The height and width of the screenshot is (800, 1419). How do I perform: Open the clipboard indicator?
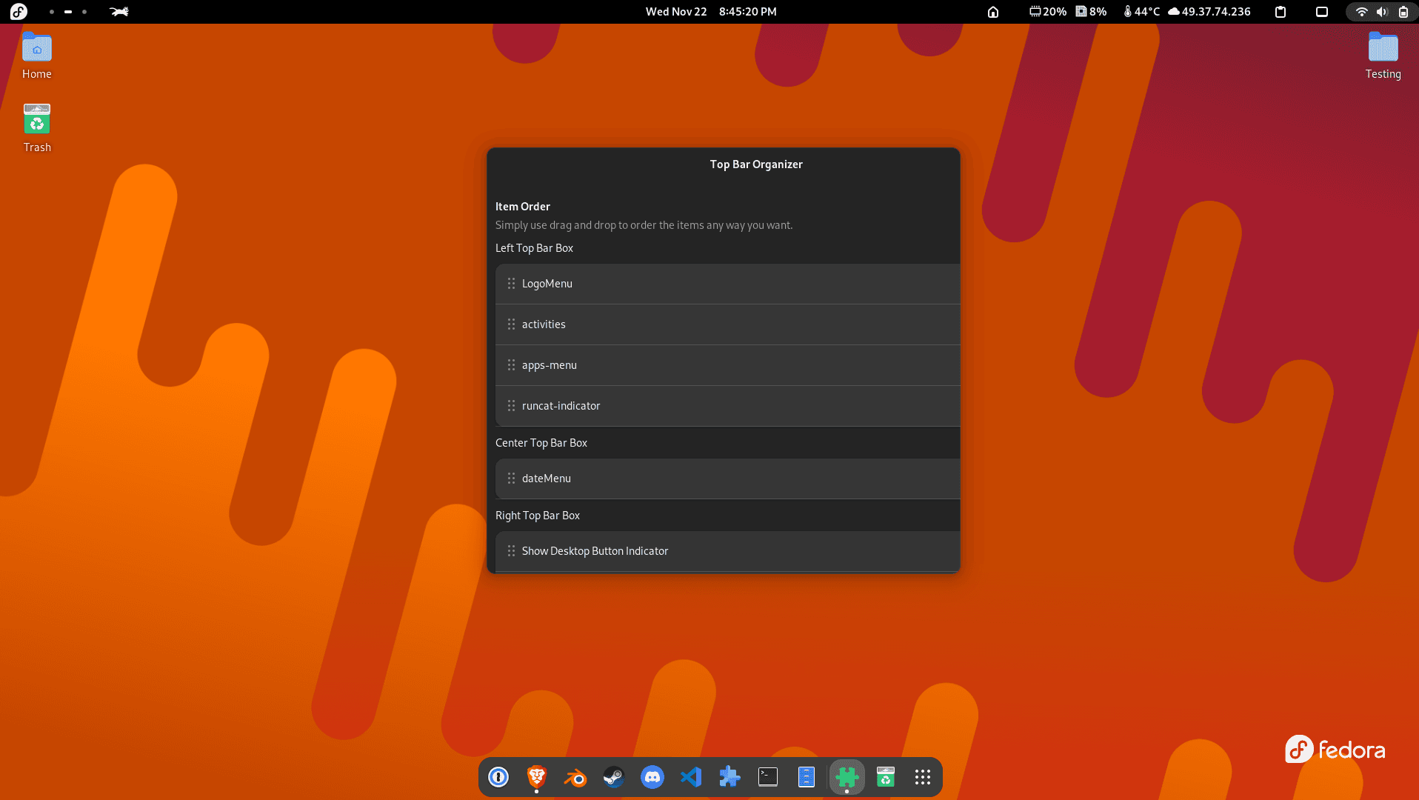tap(1281, 12)
